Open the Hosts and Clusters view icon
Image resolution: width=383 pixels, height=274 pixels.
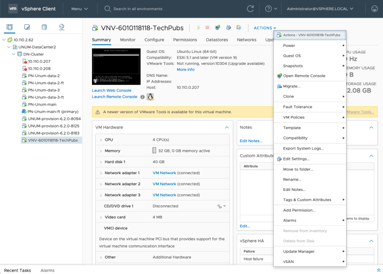10,27
